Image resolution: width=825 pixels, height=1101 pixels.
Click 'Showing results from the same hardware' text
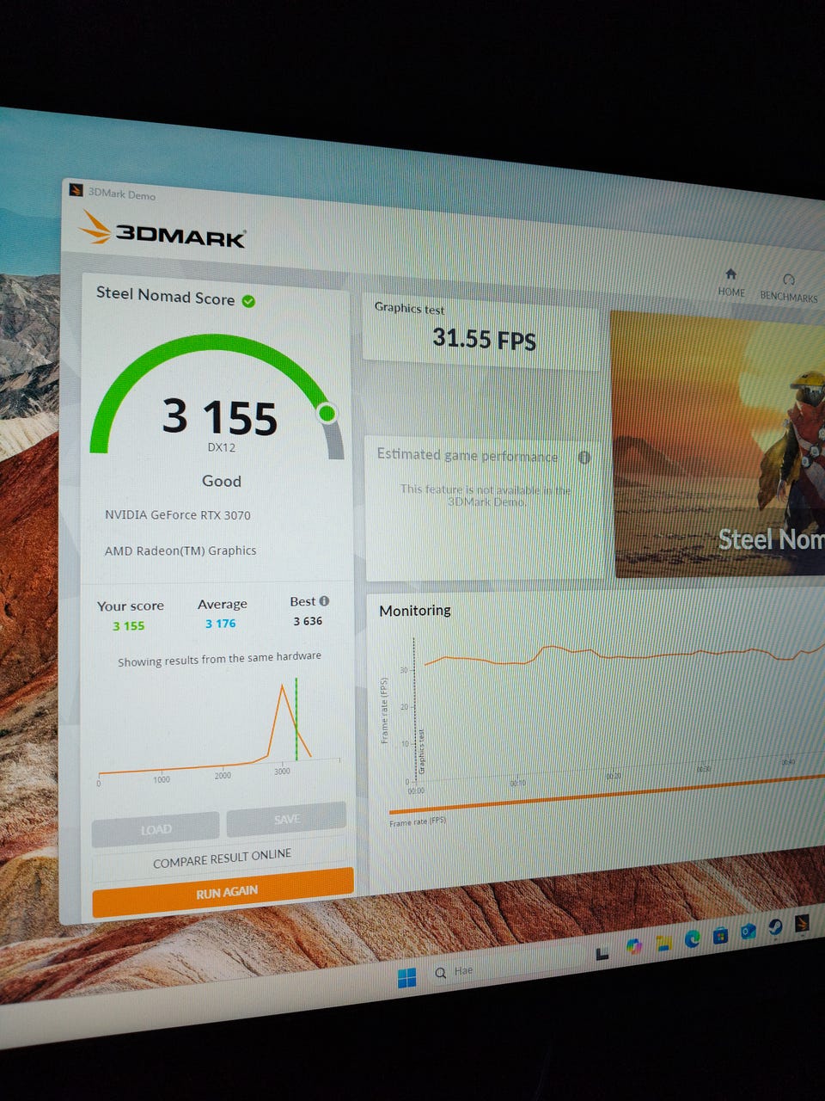coord(219,659)
